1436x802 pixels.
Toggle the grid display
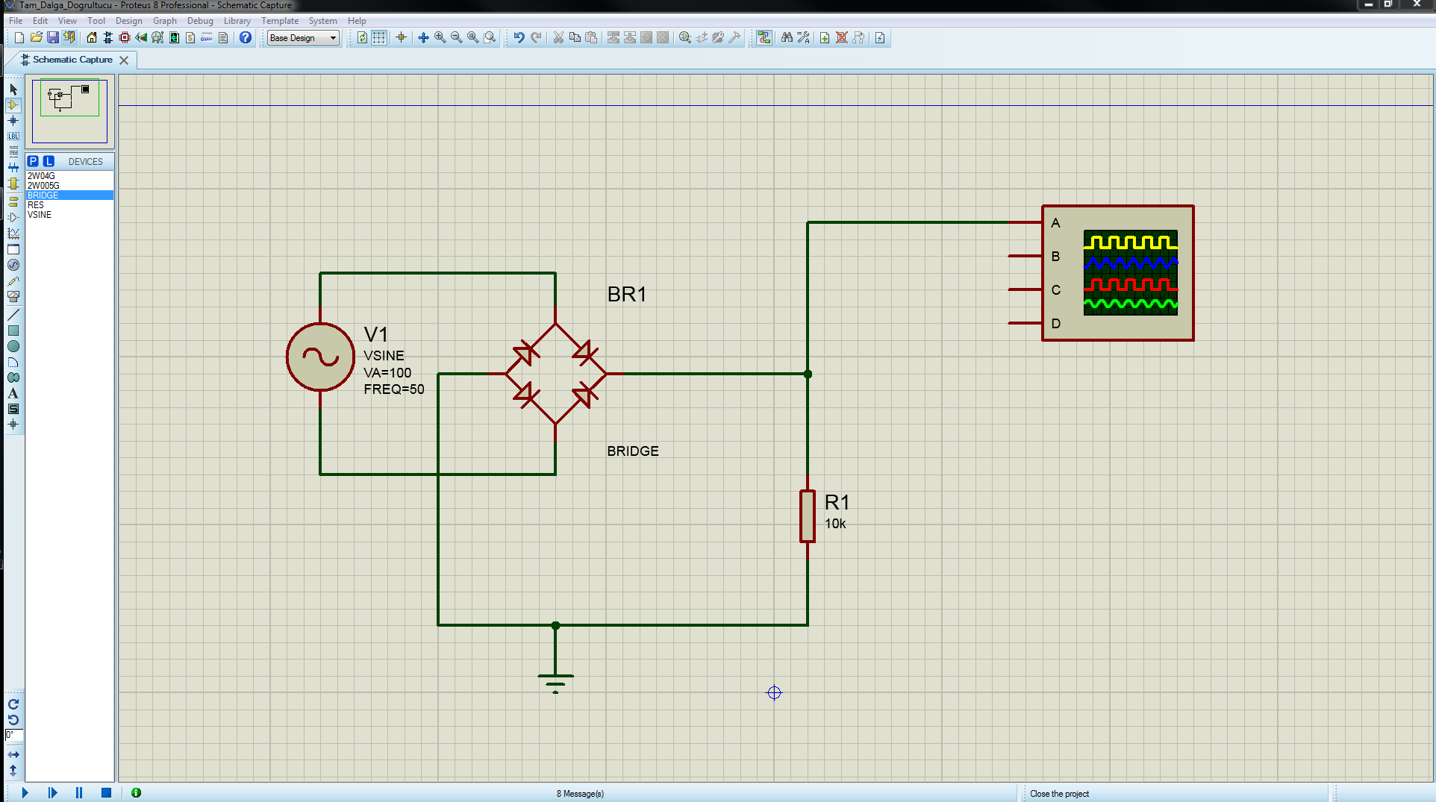379,37
